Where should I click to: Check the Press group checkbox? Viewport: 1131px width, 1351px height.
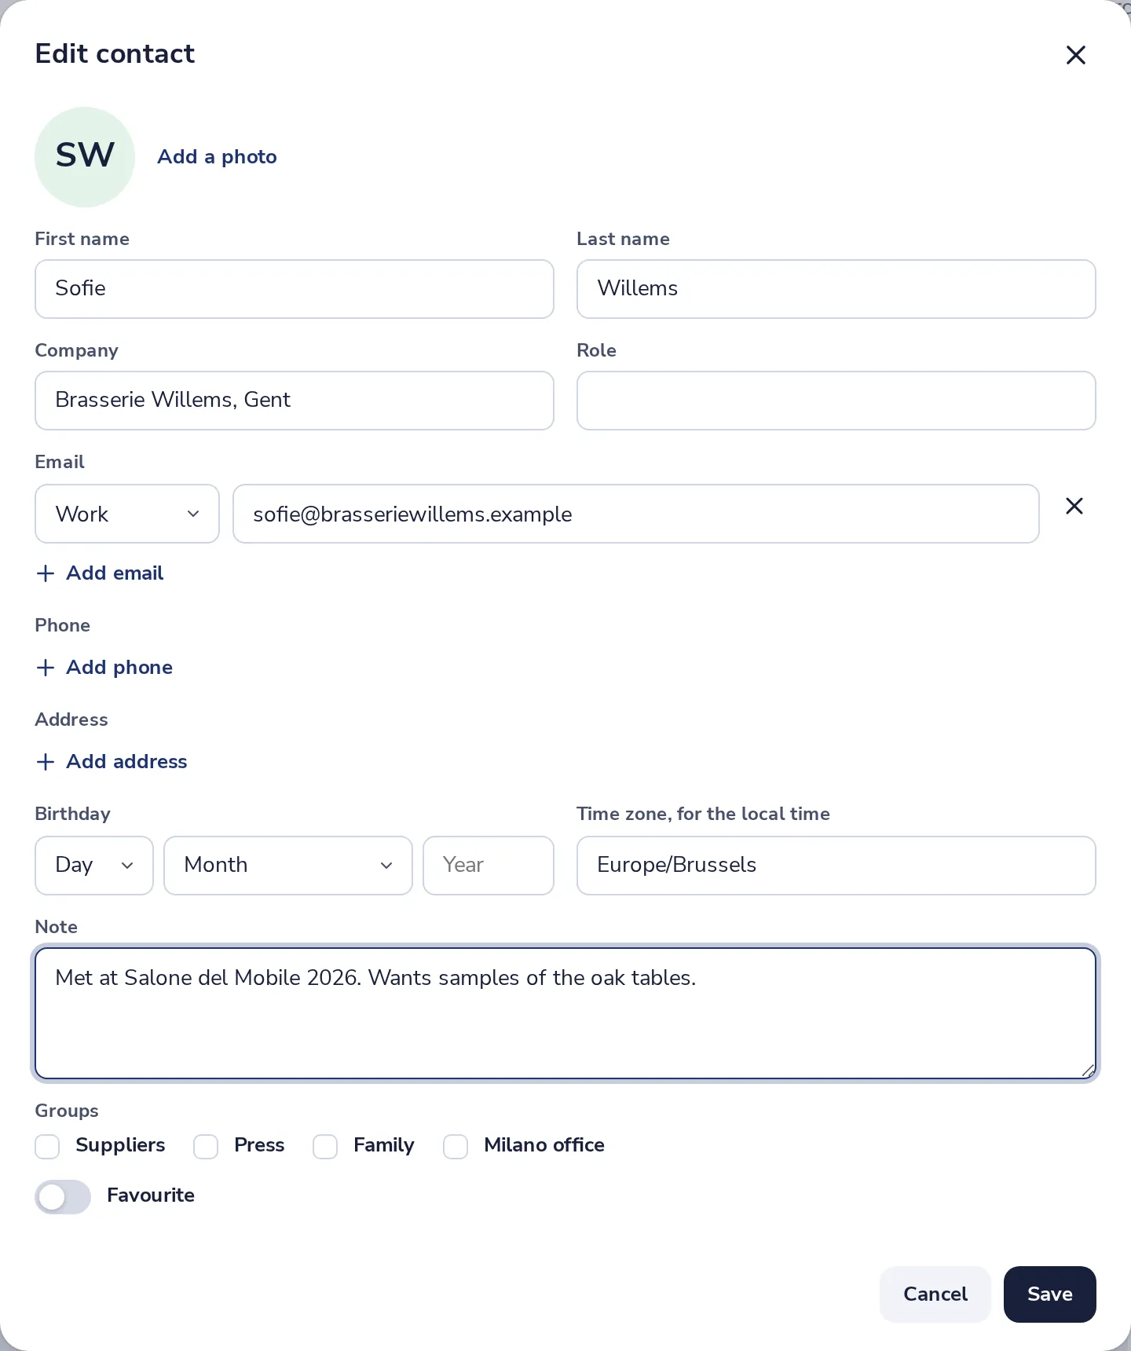click(206, 1146)
